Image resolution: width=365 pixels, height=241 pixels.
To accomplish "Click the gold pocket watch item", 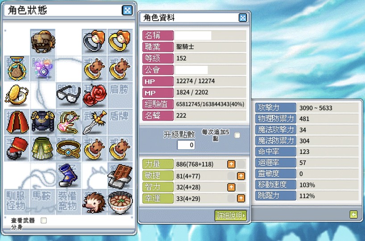I will tap(17, 95).
